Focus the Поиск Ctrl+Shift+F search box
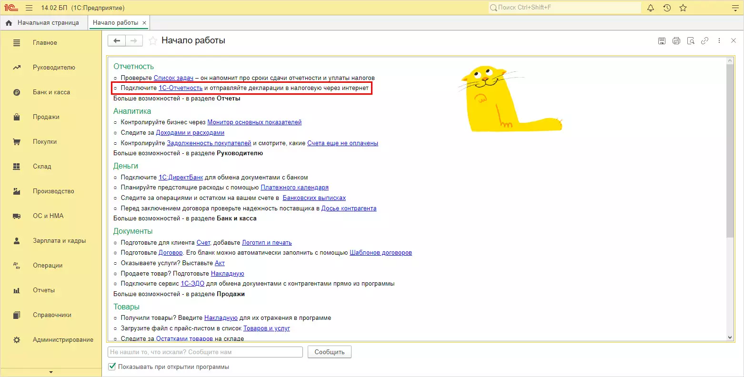Image resolution: width=744 pixels, height=377 pixels. point(565,8)
